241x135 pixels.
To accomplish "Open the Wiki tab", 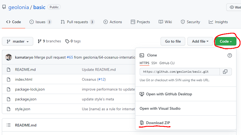I will tap(165, 22).
